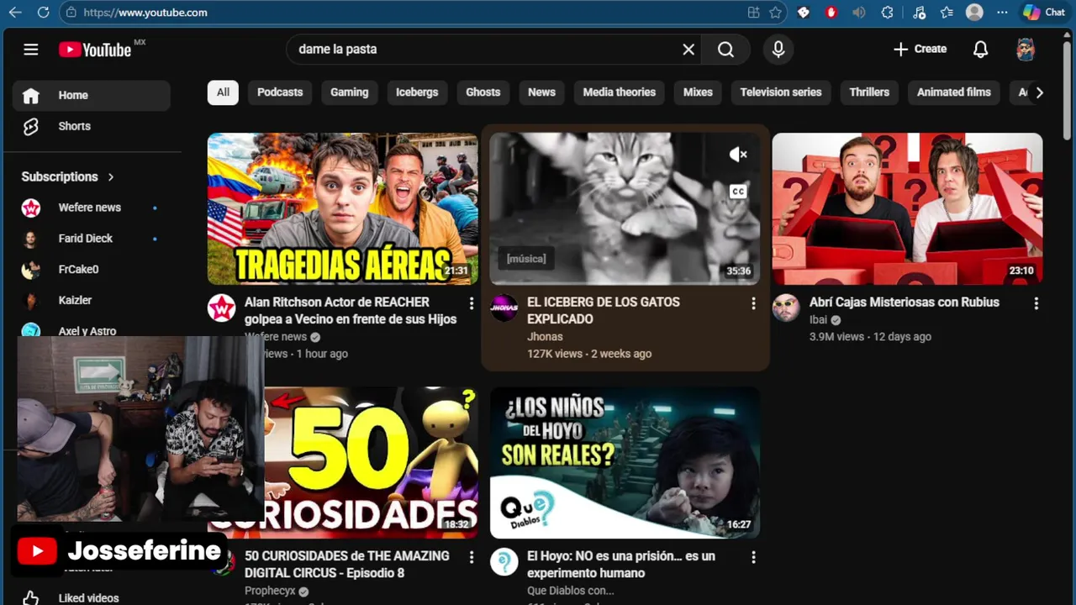Open the Copilot Chat button

(1044, 13)
